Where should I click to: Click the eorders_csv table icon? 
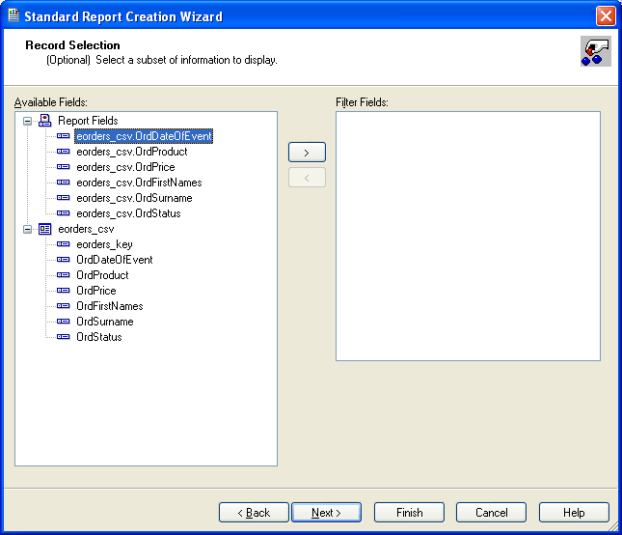click(x=44, y=229)
